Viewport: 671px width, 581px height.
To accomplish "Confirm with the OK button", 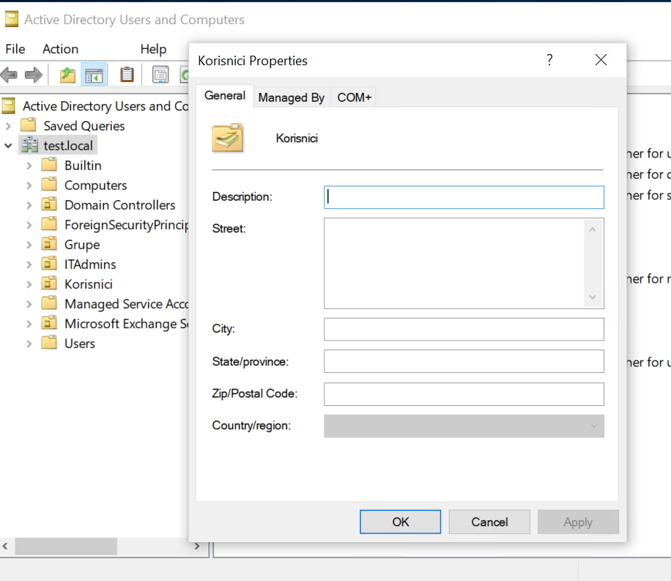I will coord(400,522).
